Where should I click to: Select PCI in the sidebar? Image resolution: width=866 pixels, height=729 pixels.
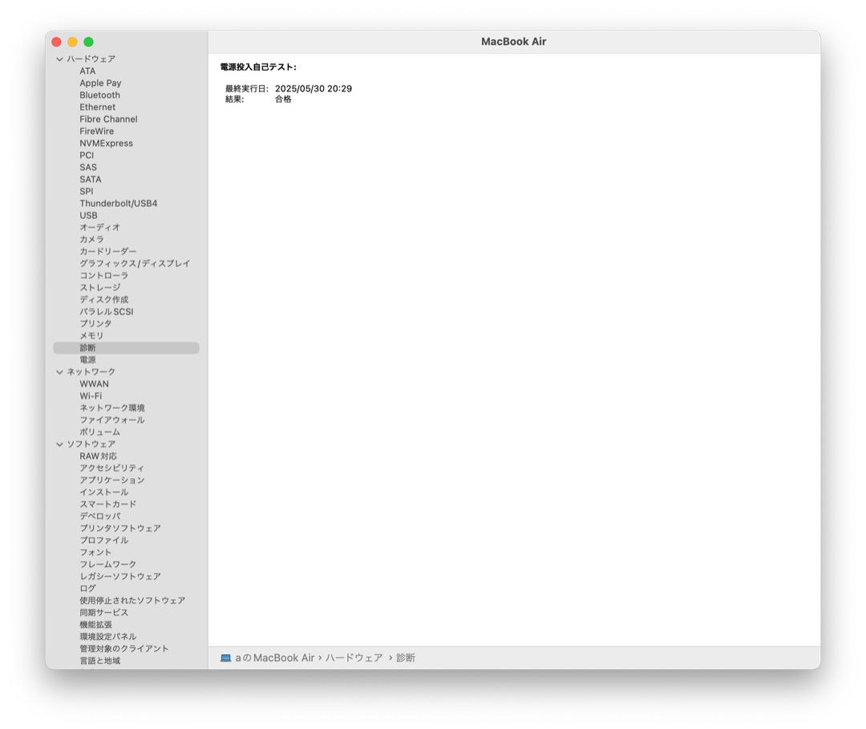click(87, 156)
